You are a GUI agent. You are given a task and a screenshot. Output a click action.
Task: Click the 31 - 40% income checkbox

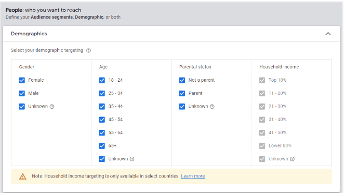pos(262,120)
